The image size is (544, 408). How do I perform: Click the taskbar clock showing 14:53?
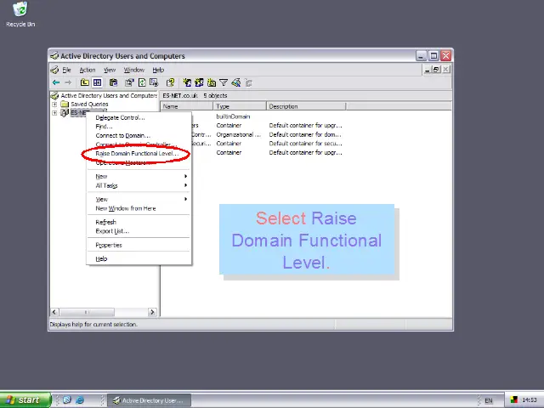click(x=530, y=400)
